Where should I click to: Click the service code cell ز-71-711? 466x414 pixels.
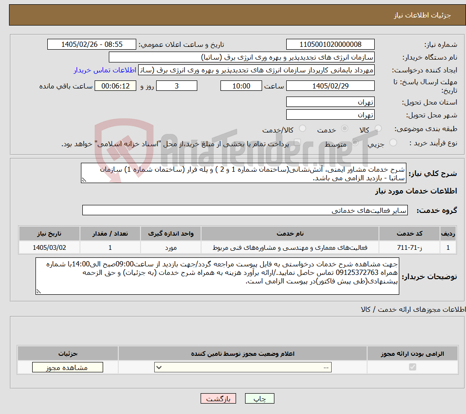point(409,247)
